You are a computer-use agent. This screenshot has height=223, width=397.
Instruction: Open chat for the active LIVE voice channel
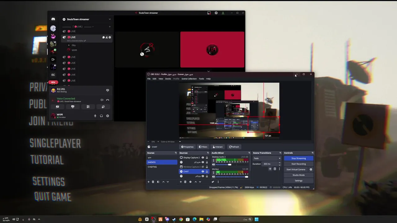(x=104, y=37)
